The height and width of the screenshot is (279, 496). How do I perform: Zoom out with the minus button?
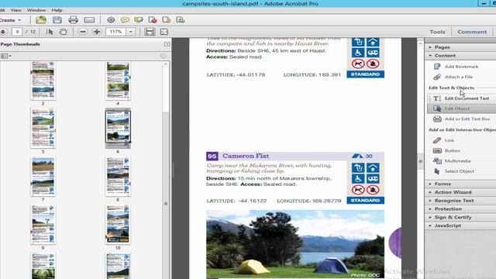point(83,32)
